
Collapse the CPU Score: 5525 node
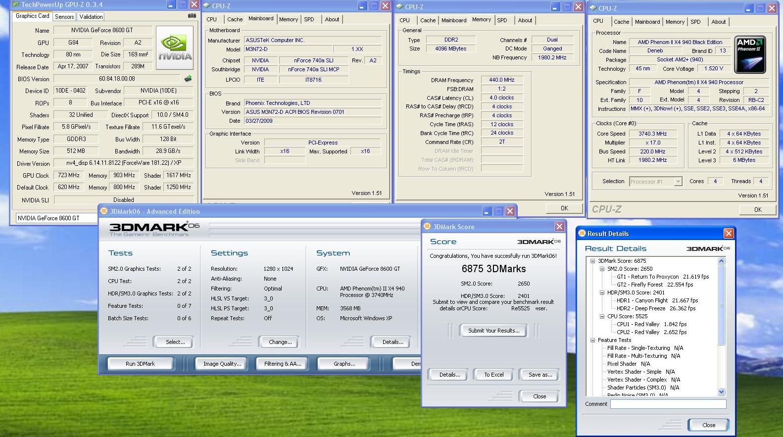tap(602, 316)
